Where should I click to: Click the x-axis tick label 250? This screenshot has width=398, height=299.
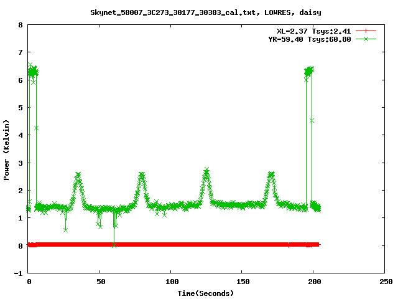tap(386, 282)
